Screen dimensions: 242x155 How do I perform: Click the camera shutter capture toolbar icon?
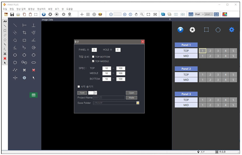click(x=50, y=14)
